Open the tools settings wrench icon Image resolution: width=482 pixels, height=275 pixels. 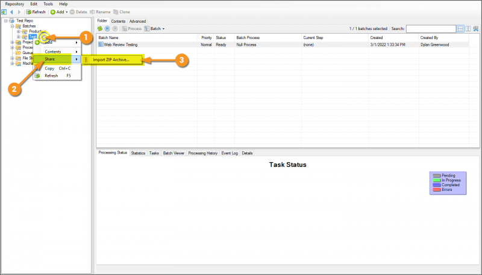pyautogui.click(x=476, y=28)
